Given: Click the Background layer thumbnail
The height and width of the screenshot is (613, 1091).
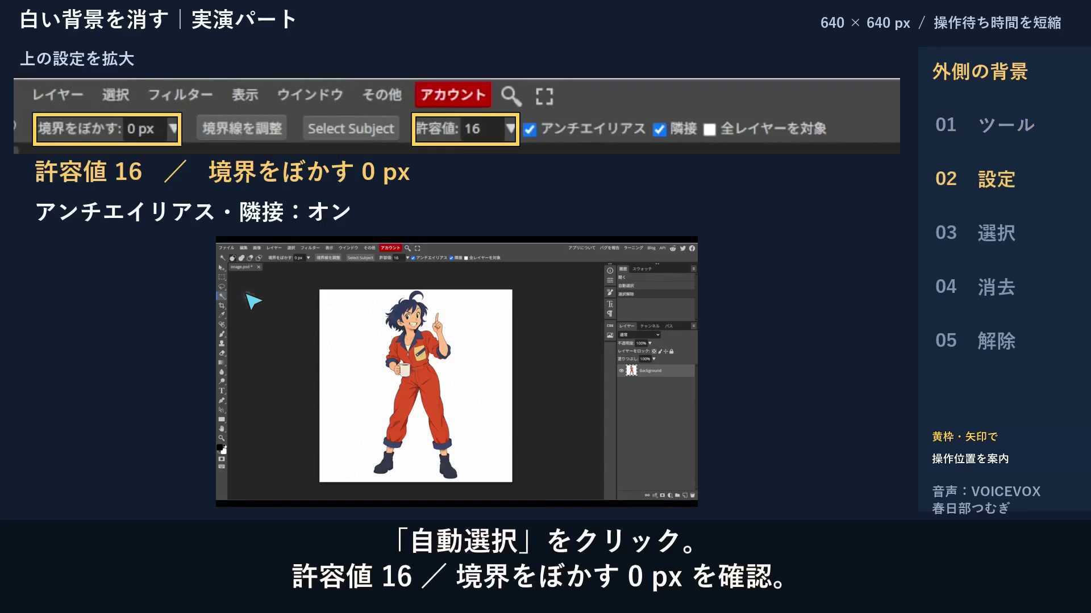Looking at the screenshot, I should [631, 371].
